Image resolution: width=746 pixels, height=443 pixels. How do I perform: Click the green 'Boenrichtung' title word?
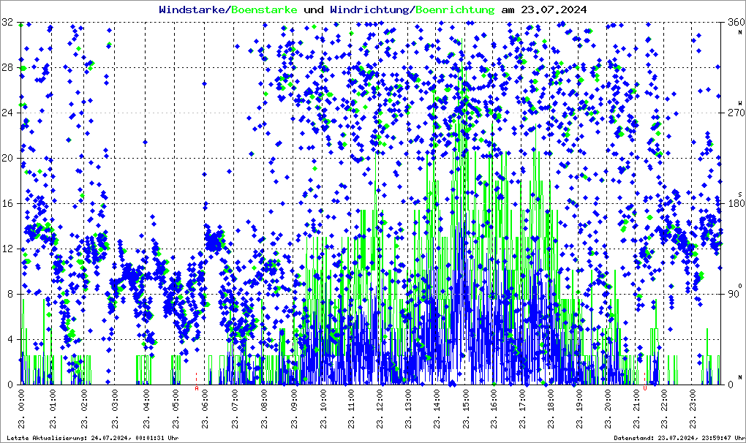click(x=456, y=10)
